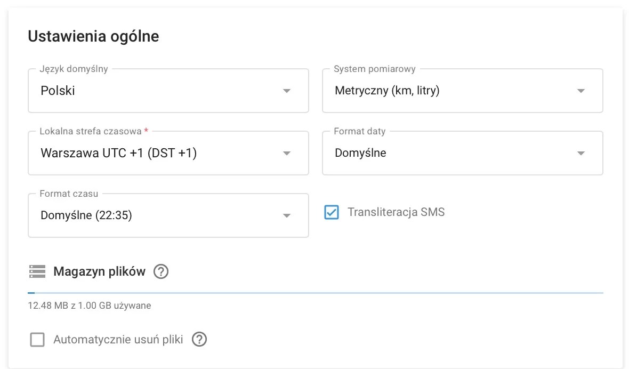Click the help icon next to Automatycznie usuń pliki
This screenshot has height=369, width=629.
click(x=199, y=340)
